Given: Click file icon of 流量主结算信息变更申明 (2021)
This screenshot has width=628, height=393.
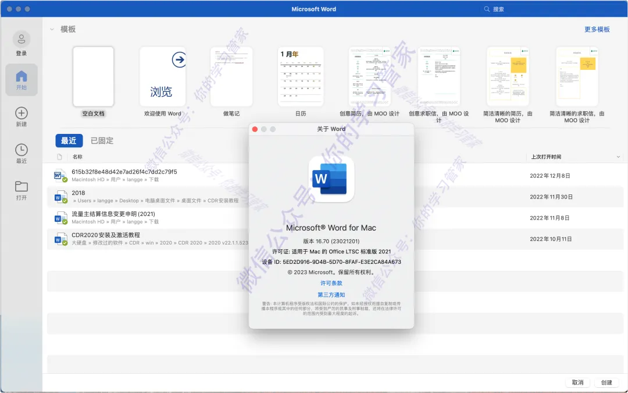Looking at the screenshot, I should coord(60,218).
